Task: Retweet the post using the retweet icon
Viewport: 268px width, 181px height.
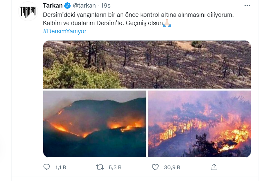Action: 100,167
